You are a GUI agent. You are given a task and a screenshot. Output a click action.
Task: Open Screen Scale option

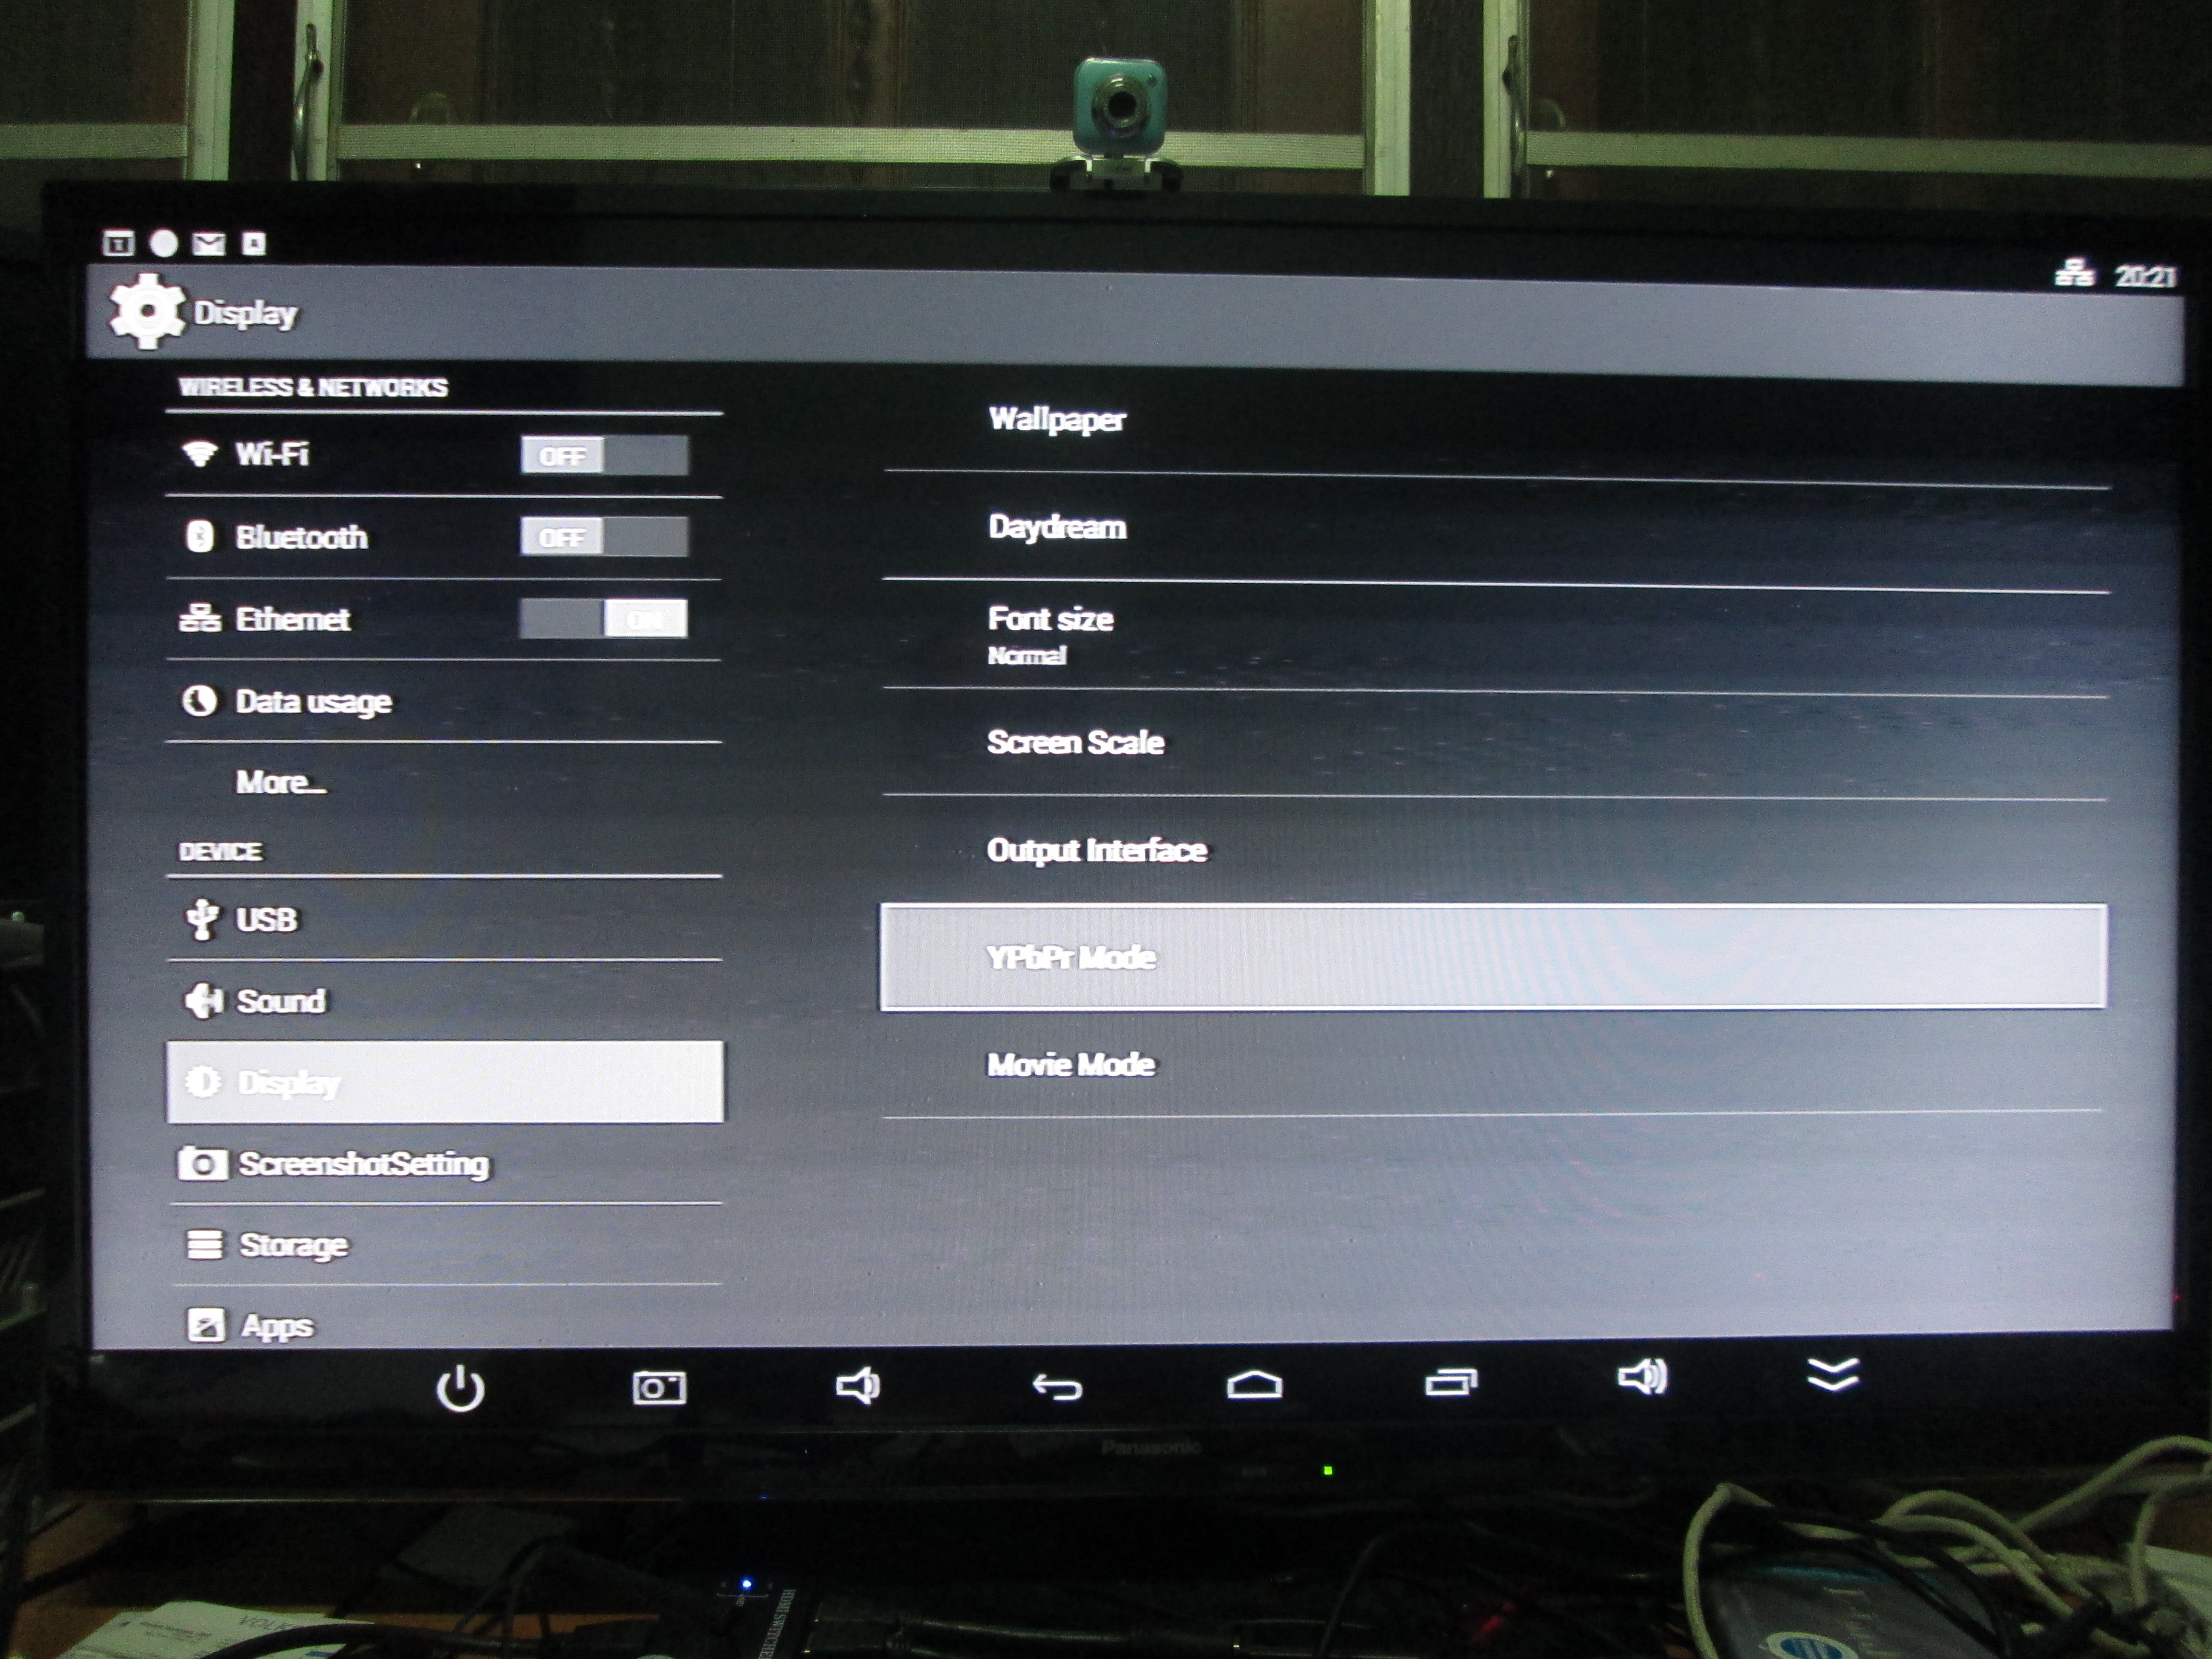[1496, 743]
